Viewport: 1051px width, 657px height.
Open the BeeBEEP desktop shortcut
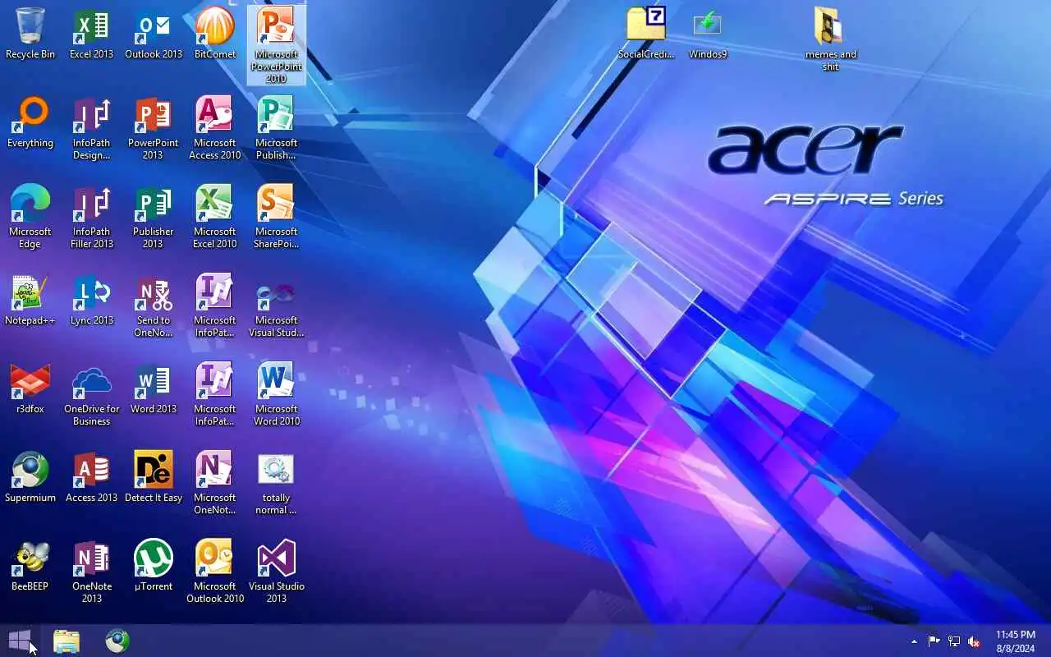coord(30,565)
